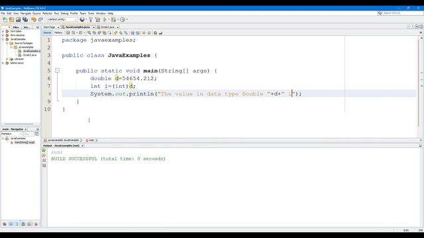This screenshot has width=424, height=238.
Task: Open the Debug menu
Action: [64, 13]
